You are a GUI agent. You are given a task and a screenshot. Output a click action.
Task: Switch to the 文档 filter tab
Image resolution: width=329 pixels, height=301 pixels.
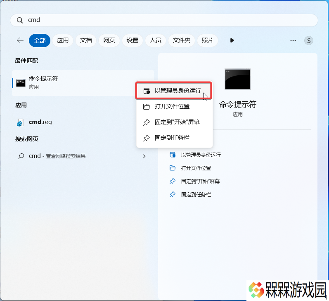(x=86, y=41)
